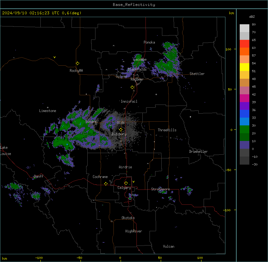Select the red swatch between 65 and 60
This screenshot has width=268, height=262.
pyautogui.click(x=244, y=44)
